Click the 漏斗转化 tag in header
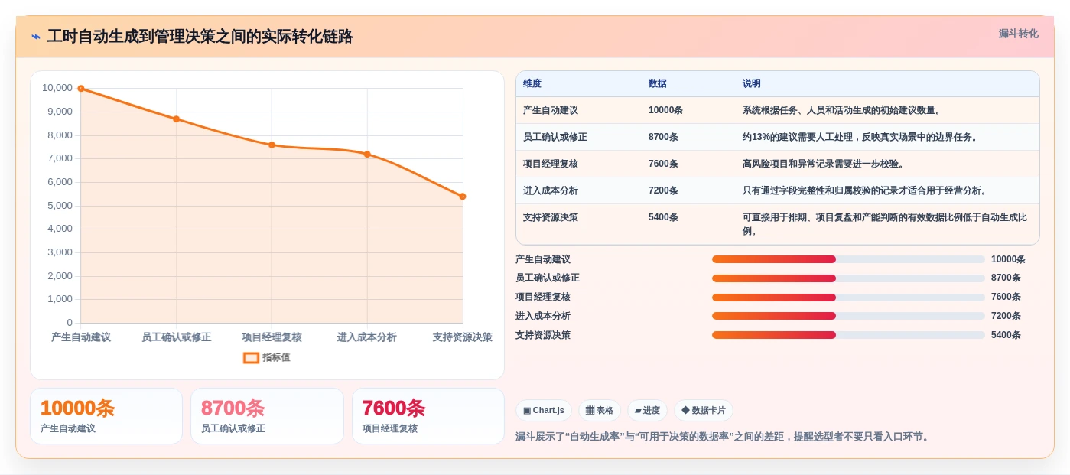Screen dimensions: 1070x475 pyautogui.click(x=1018, y=34)
